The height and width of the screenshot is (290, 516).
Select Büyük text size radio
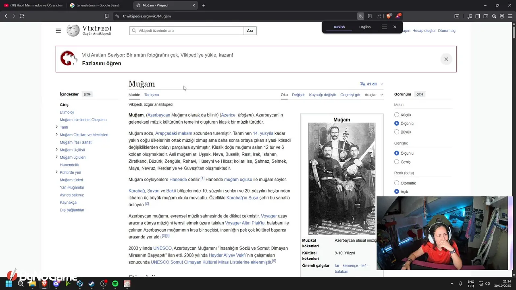[397, 132]
